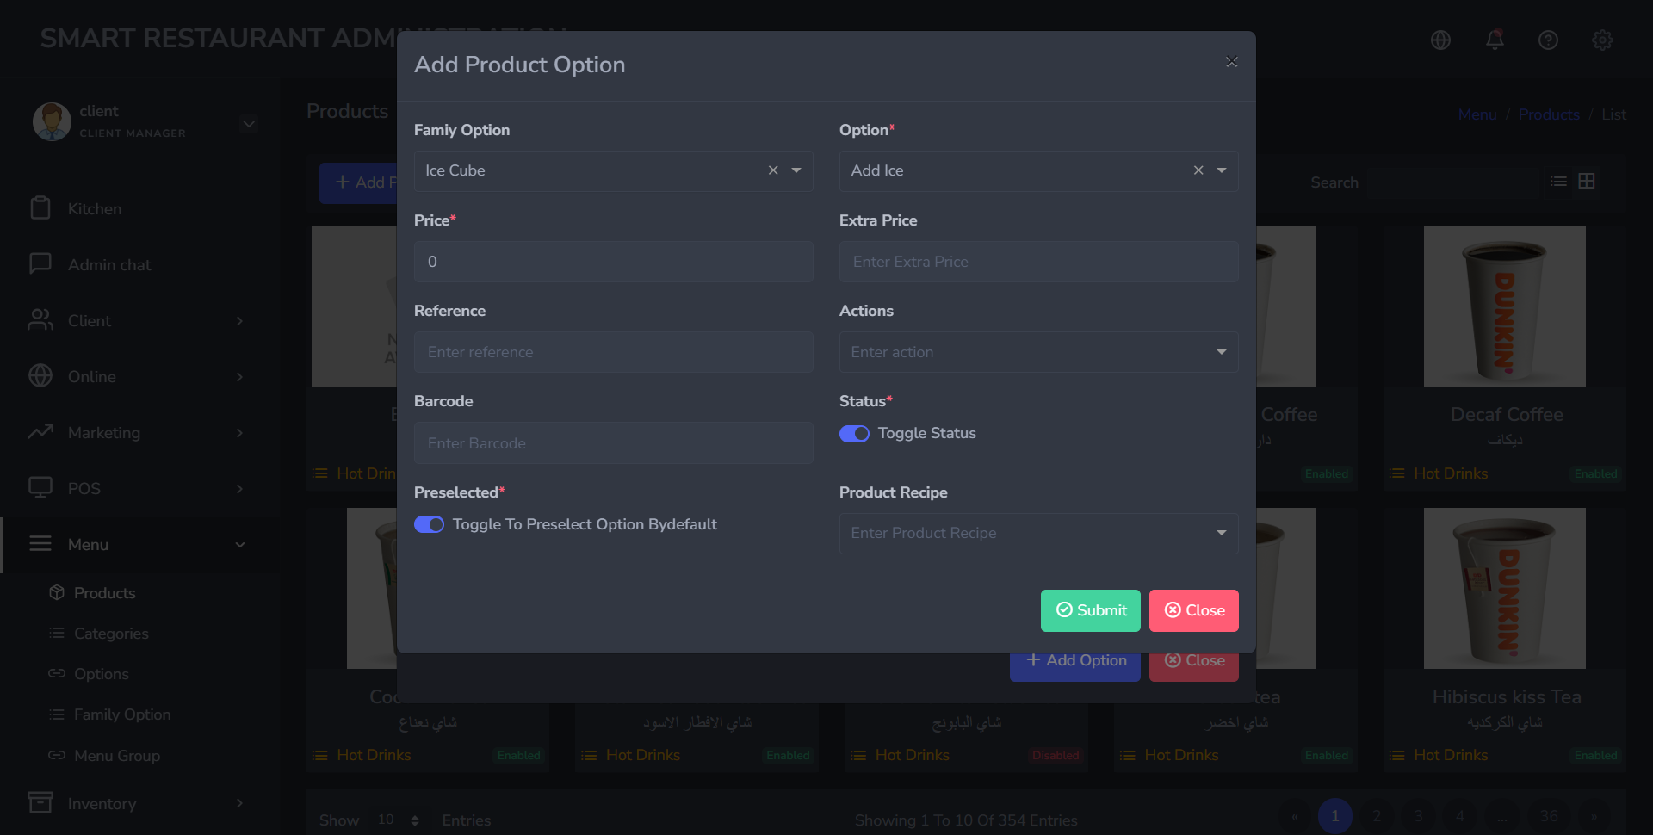Open the Decaf Coffee product thumbnail
Screen dimensions: 1653x835
tap(1505, 306)
